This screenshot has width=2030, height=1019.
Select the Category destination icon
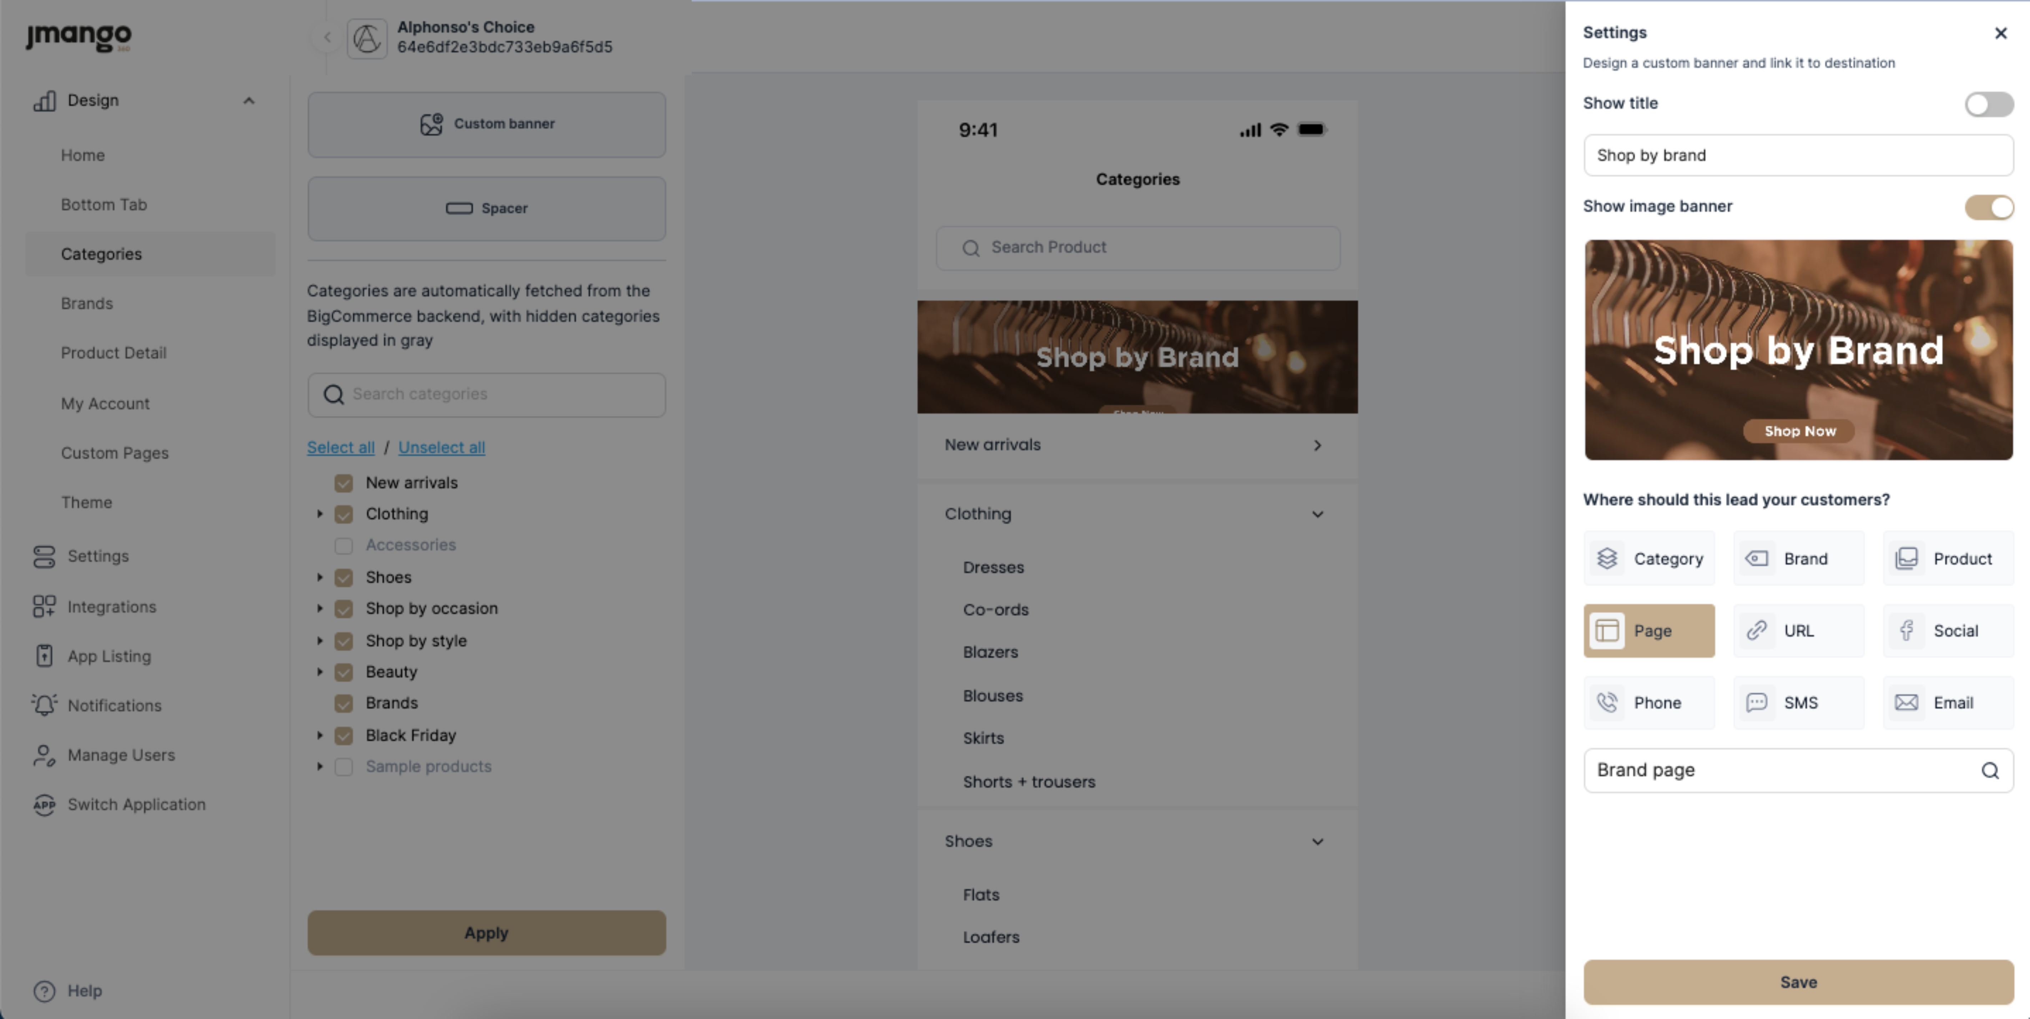[x=1607, y=558]
